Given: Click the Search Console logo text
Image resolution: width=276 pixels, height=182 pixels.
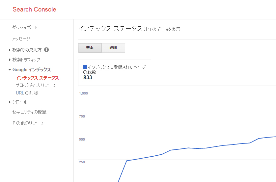Looking at the screenshot, I should coord(34,9).
